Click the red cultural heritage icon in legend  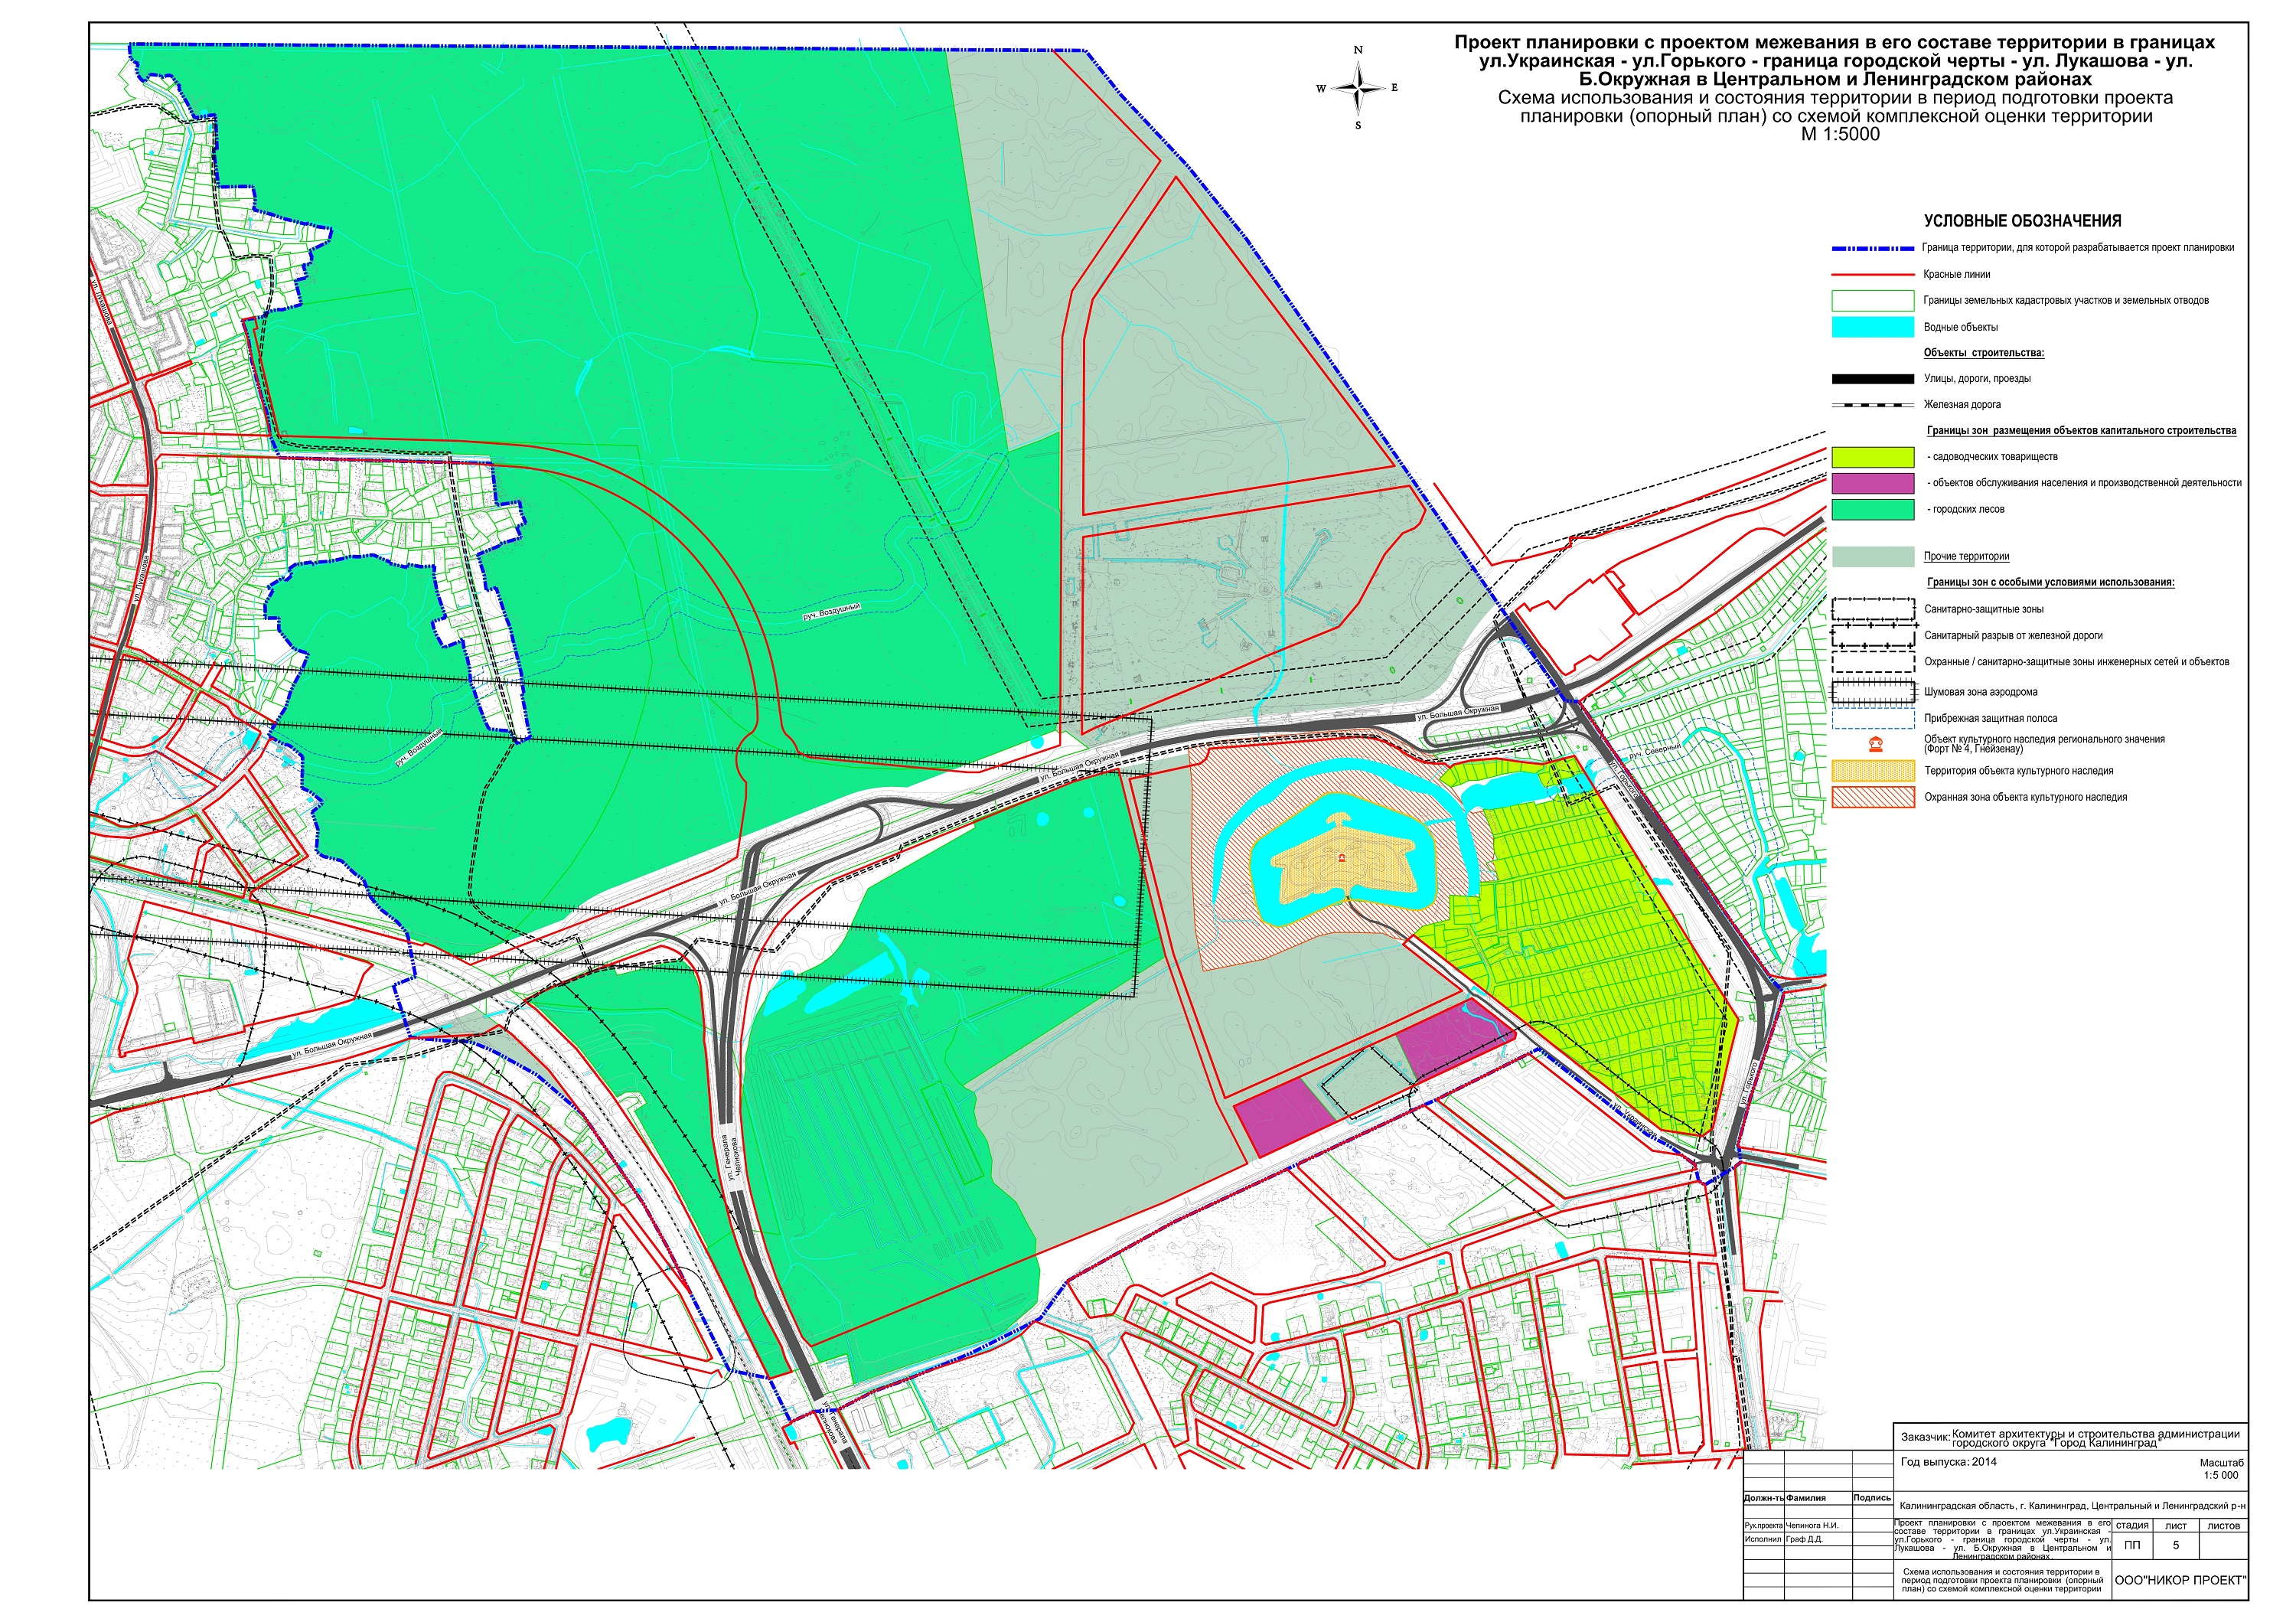pyautogui.click(x=1875, y=744)
